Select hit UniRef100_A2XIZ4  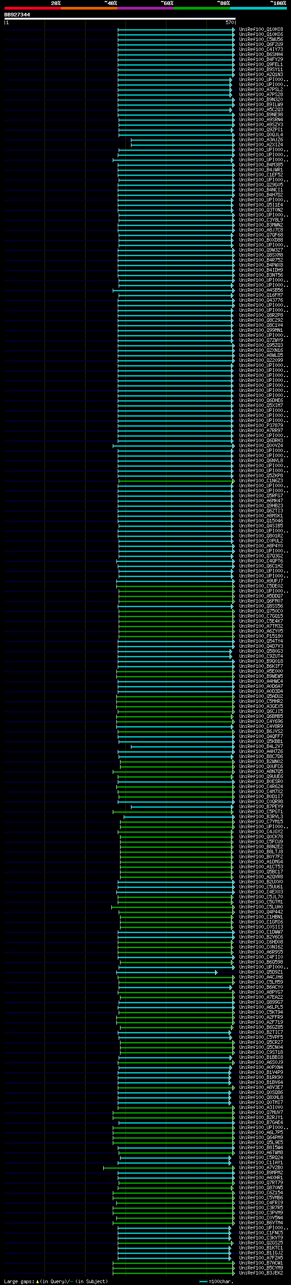[261, 144]
